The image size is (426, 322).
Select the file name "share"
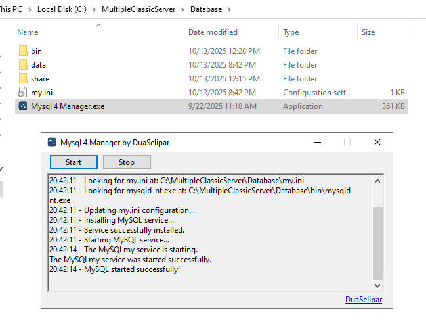click(x=40, y=79)
